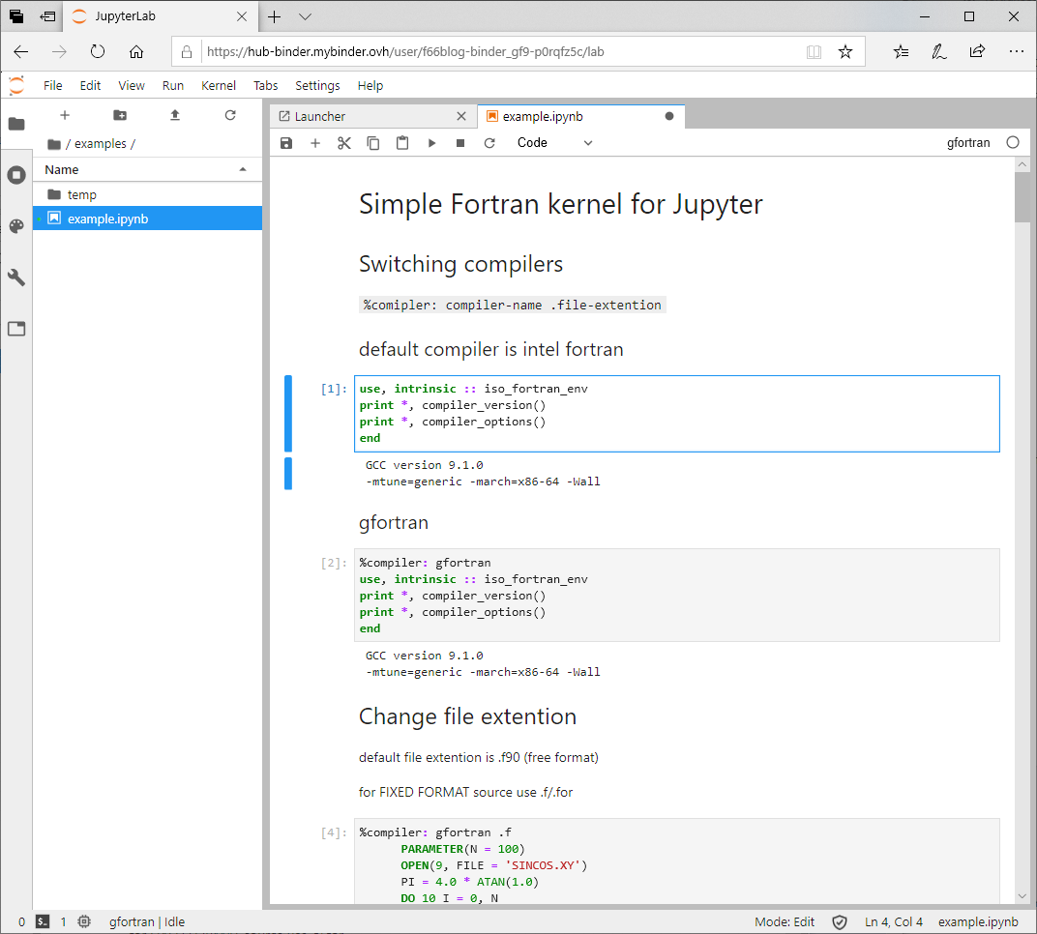This screenshot has width=1037, height=934.
Task: Click the kernel chip icon in status bar
Action: click(84, 921)
